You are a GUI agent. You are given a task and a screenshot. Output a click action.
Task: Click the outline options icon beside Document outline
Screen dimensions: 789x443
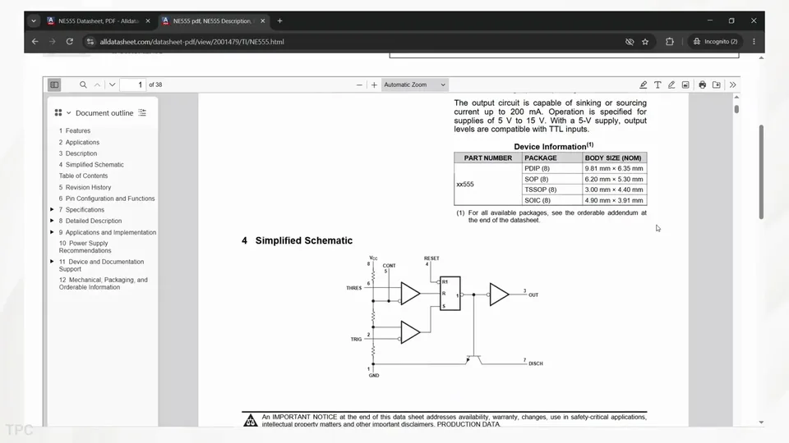(x=142, y=113)
